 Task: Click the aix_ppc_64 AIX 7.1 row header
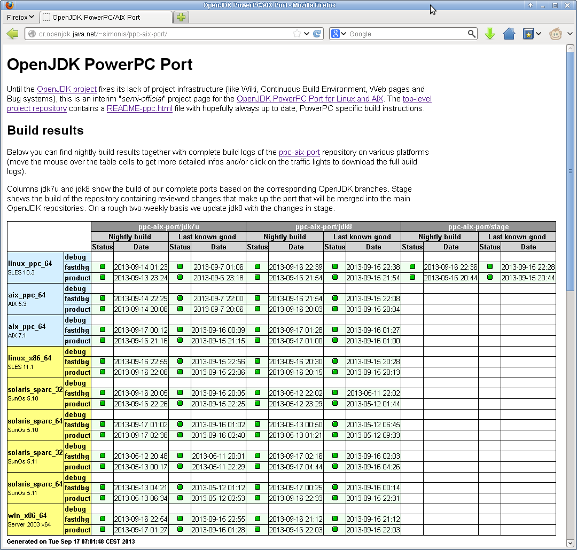click(x=35, y=331)
